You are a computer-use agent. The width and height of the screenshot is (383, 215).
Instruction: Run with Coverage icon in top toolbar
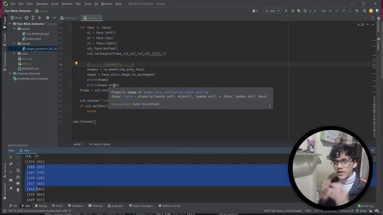coord(299,11)
